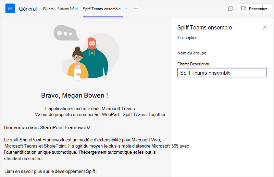Open the channel conversation chat icon

[x=231, y=8]
